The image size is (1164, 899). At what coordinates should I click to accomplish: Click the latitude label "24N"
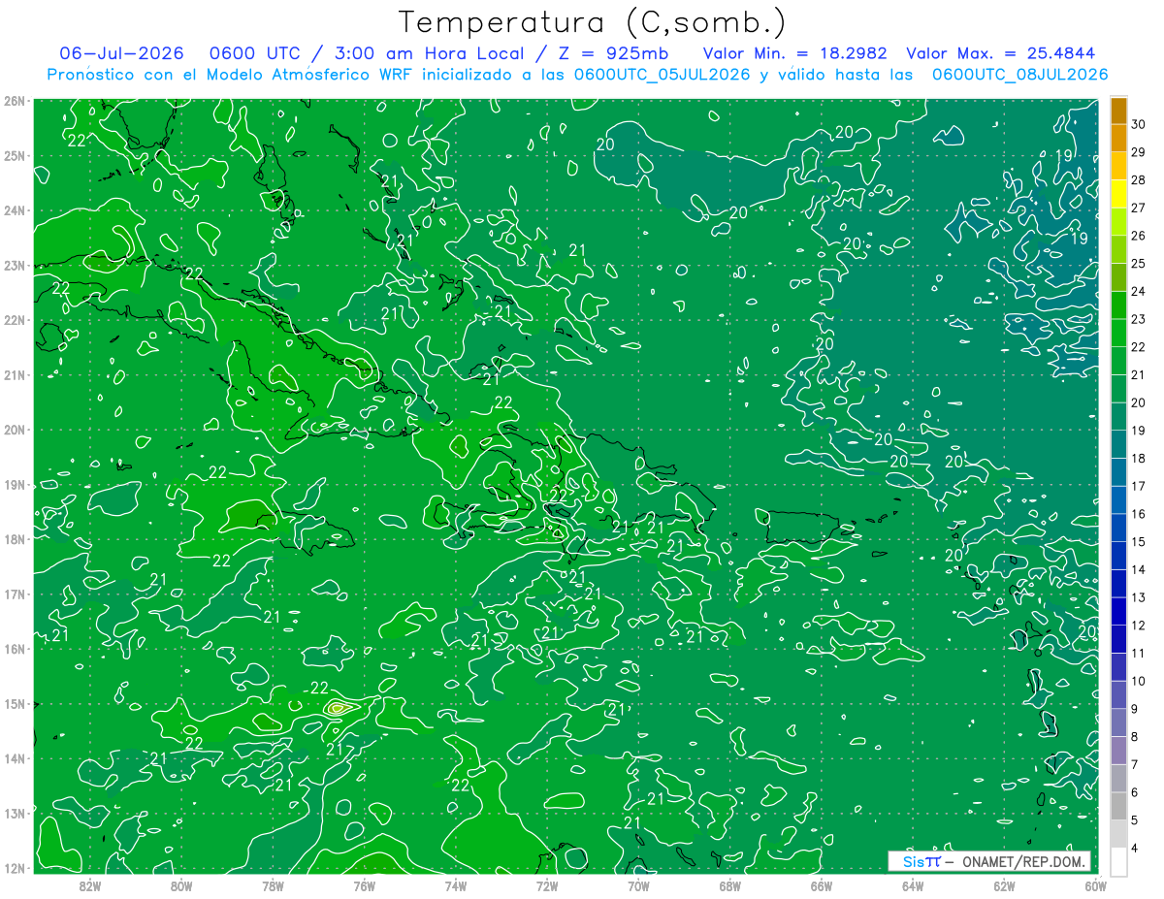pos(14,210)
